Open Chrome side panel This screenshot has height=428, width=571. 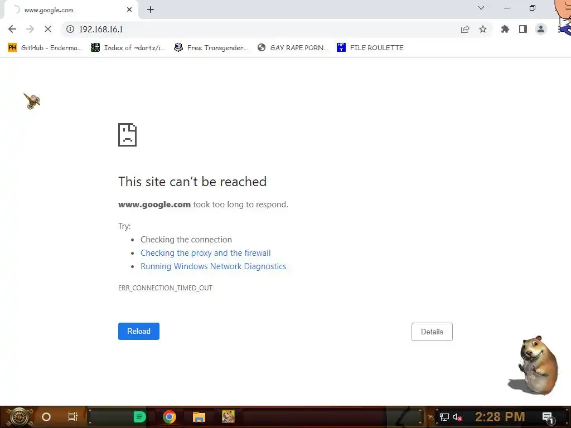pyautogui.click(x=523, y=29)
